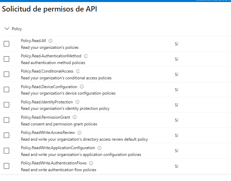Image resolution: width=231 pixels, height=181 pixels.
Task: Show info tooltip for Policy.Read.PermissionGrant
Action: coord(75,117)
